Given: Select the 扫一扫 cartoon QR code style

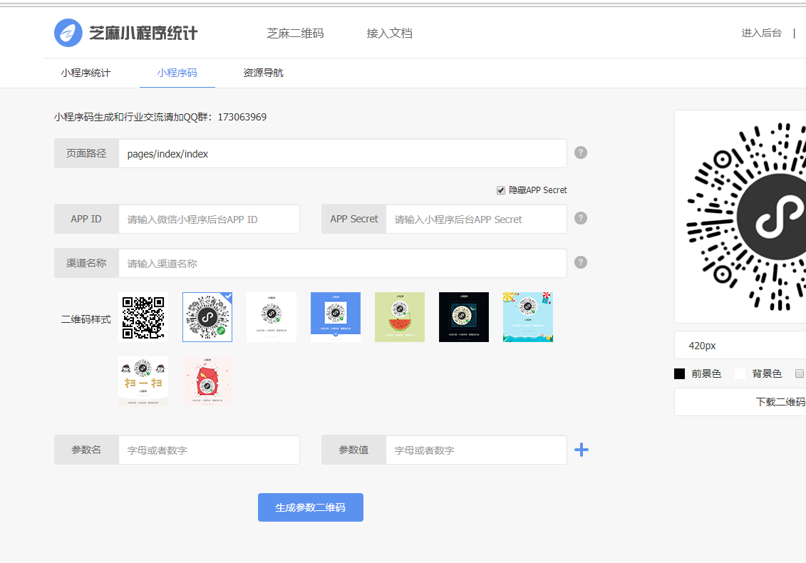Looking at the screenshot, I should (x=143, y=381).
